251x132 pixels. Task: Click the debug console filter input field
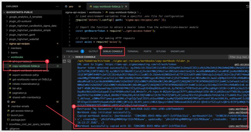[239, 57]
